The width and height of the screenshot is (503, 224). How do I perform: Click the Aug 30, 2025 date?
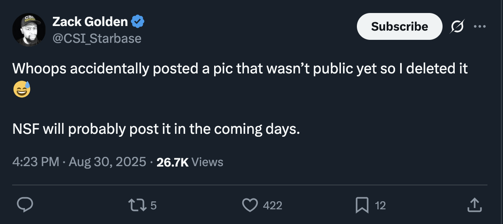(106, 162)
